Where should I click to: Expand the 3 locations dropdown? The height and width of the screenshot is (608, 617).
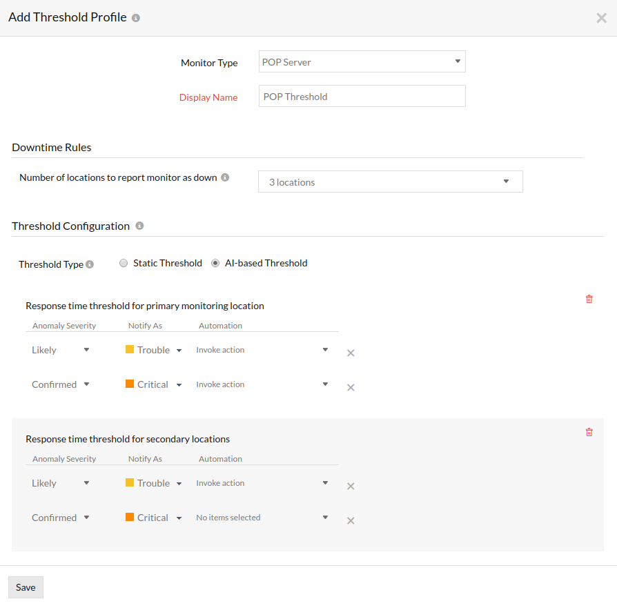(390, 182)
